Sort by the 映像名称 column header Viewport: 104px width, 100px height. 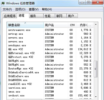pos(25,25)
